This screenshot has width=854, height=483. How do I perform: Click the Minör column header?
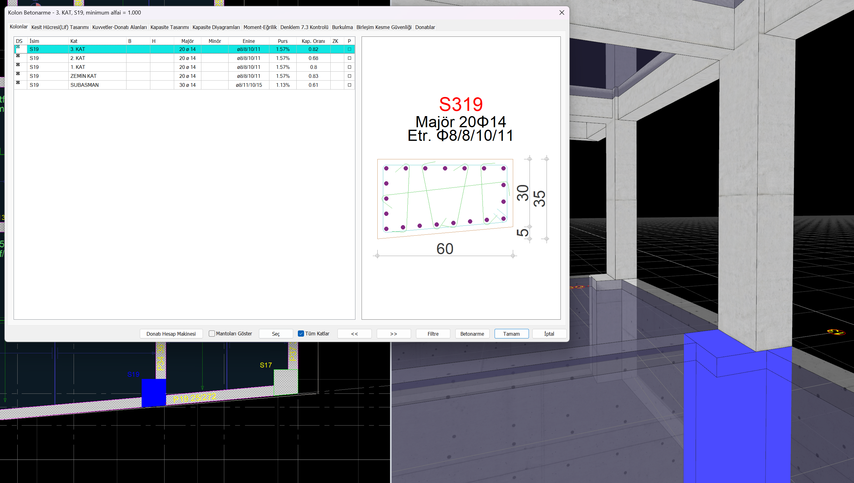pyautogui.click(x=215, y=41)
